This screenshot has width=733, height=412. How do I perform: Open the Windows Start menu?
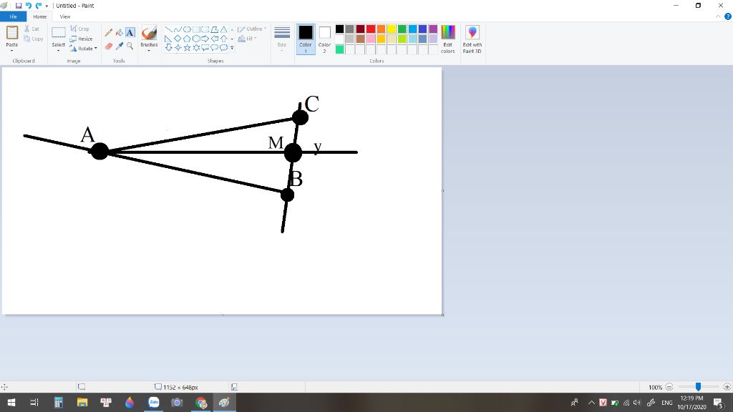tap(11, 402)
